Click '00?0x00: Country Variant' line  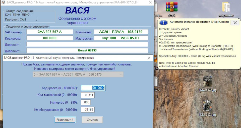[174, 29]
